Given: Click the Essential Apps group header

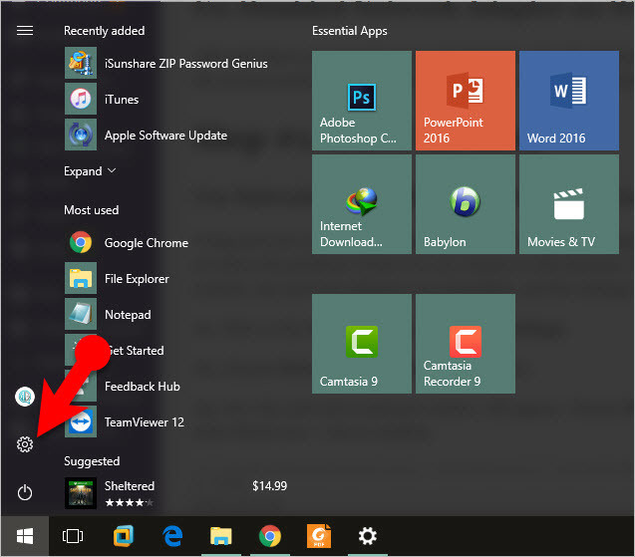Looking at the screenshot, I should tap(350, 31).
